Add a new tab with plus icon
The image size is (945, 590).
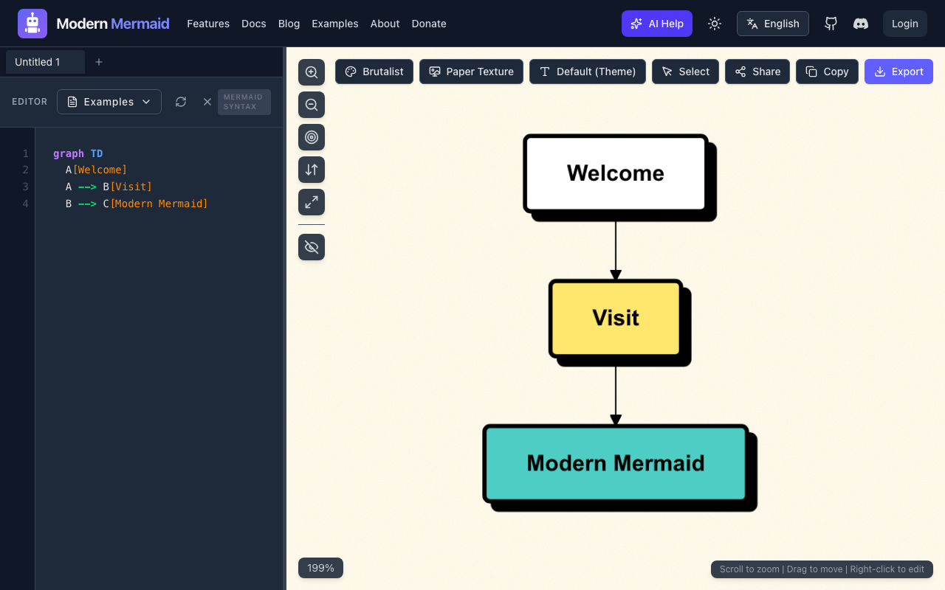tap(99, 62)
